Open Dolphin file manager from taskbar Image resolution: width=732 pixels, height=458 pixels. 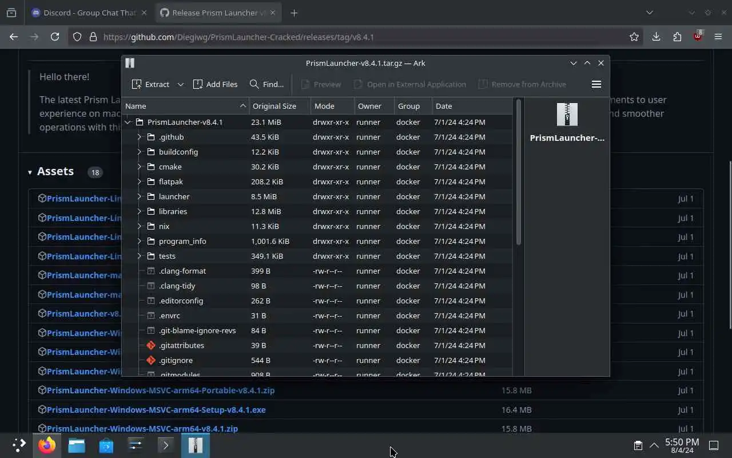pyautogui.click(x=77, y=445)
